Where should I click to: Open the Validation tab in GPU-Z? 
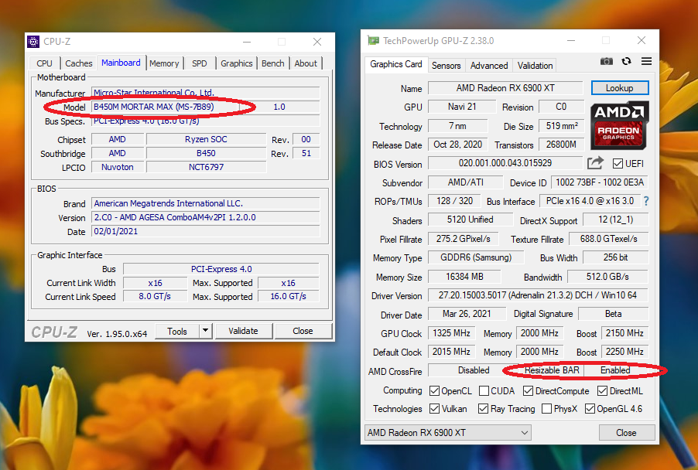point(535,66)
